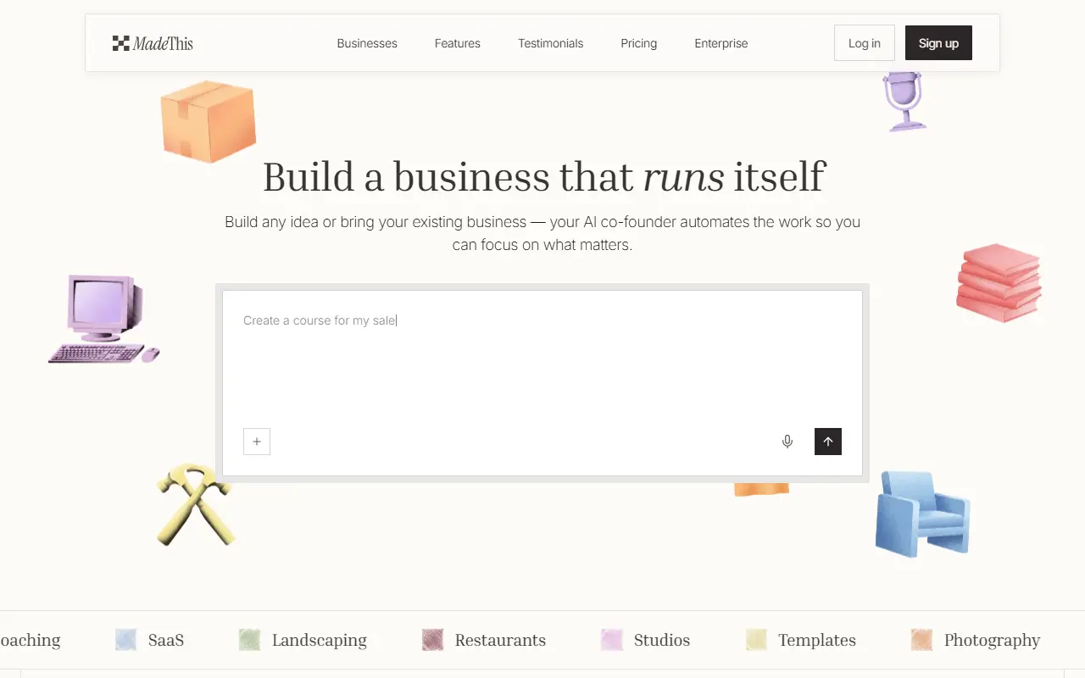Click the Photography orange swatch icon
The width and height of the screenshot is (1085, 678).
pos(921,640)
